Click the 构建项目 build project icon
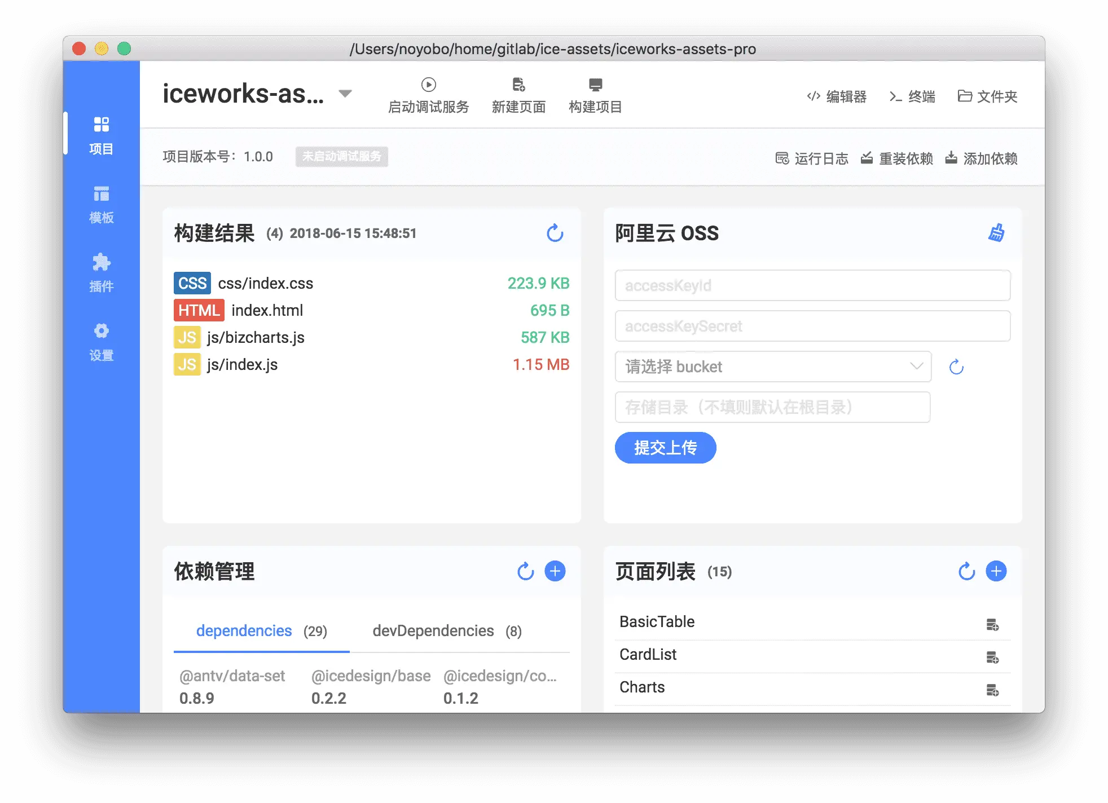Viewport: 1108px width, 803px height. (595, 85)
